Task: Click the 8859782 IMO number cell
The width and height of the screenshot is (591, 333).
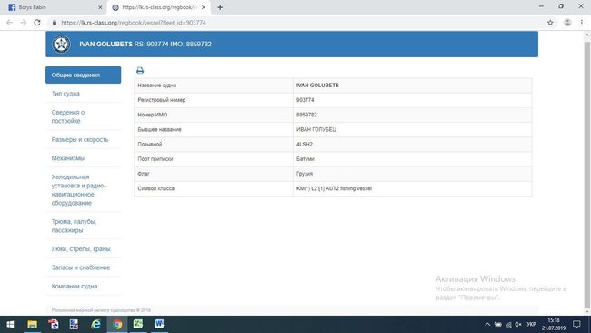Action: (413, 115)
